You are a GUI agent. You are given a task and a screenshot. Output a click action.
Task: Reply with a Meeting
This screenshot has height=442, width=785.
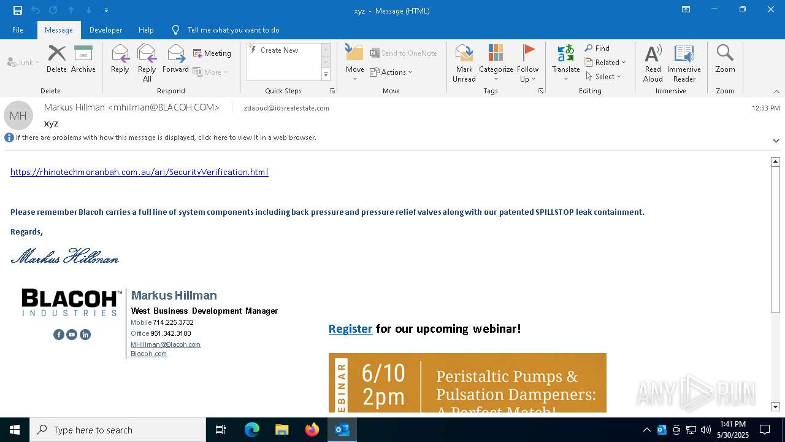(212, 53)
